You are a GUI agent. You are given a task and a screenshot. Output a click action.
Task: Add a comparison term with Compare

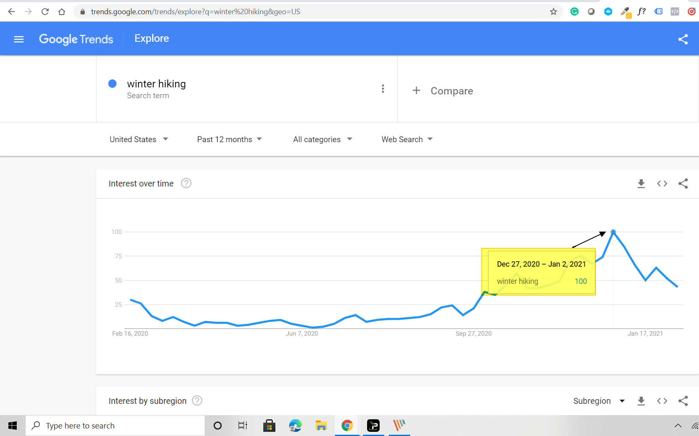coord(443,91)
